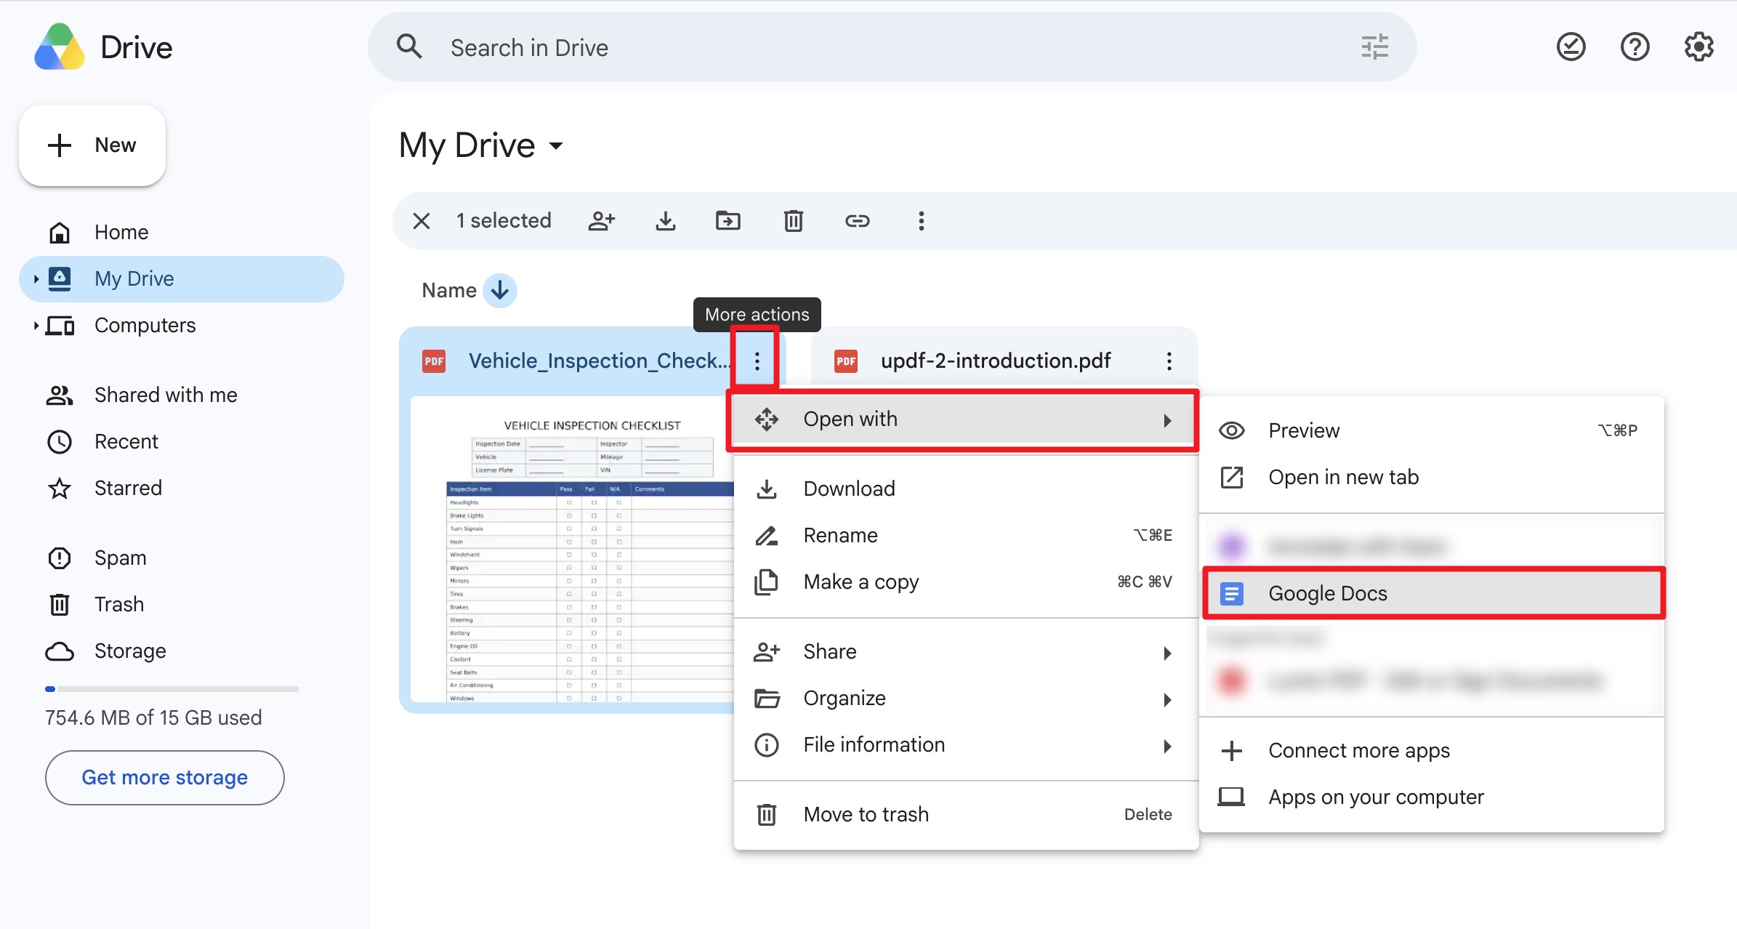Screen dimensions: 1737x929
Task: Open the offline ready status icon
Action: point(1571,47)
